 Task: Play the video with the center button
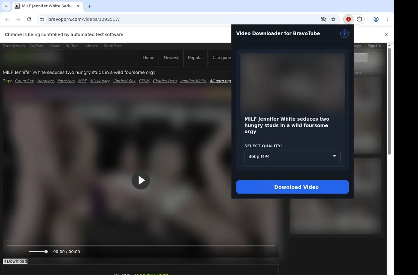(141, 180)
